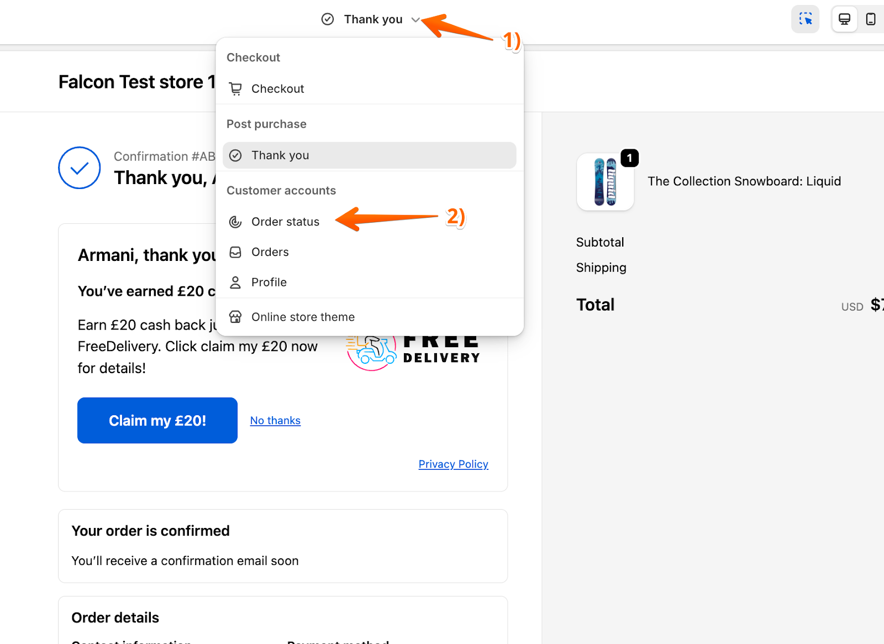Open the Order status page option
Screen dimensions: 884x644
(285, 222)
